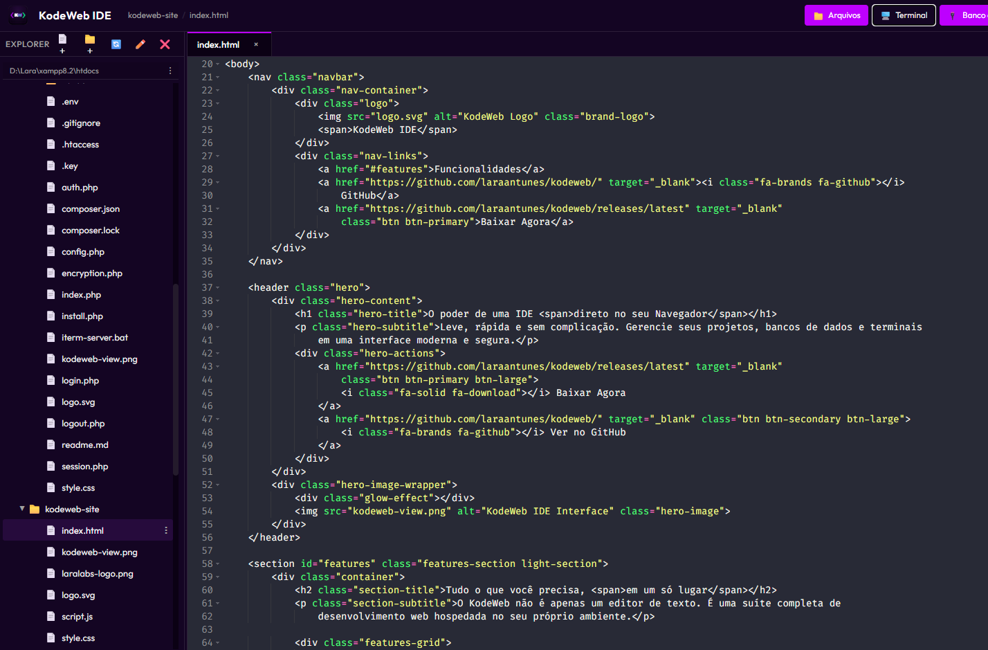Open auth.php in the explorer

[x=88, y=187]
